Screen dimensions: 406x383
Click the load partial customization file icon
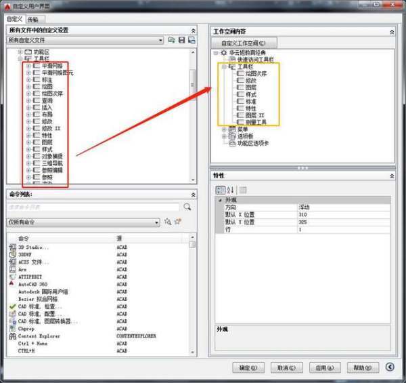point(171,40)
